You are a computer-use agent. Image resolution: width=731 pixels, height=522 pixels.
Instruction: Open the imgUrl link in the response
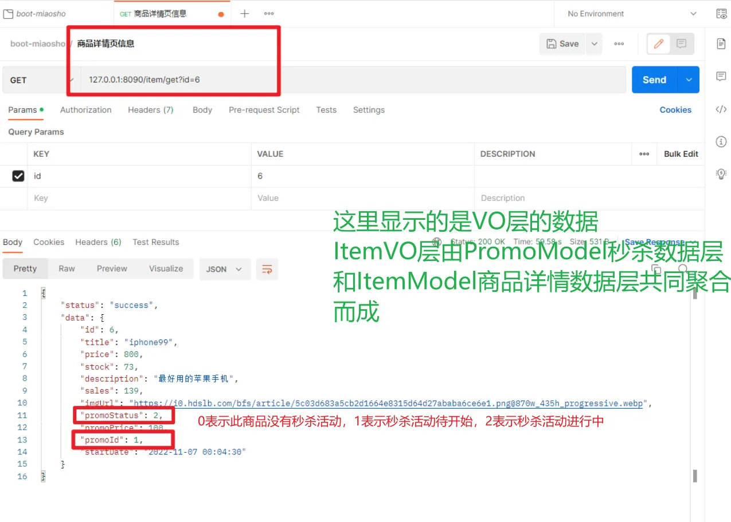[388, 404]
